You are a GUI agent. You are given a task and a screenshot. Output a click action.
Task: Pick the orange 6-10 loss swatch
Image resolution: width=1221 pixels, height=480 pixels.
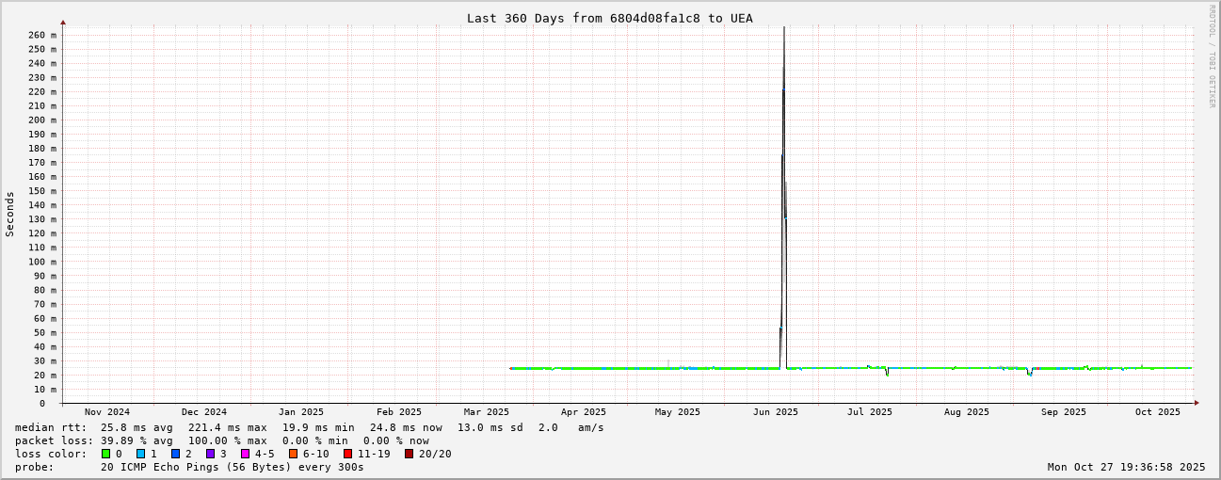point(293,454)
